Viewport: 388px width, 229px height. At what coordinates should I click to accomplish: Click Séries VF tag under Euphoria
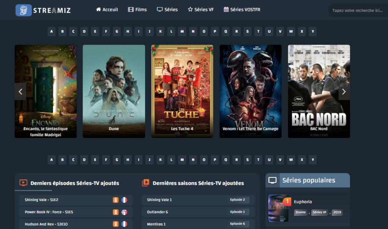click(319, 212)
